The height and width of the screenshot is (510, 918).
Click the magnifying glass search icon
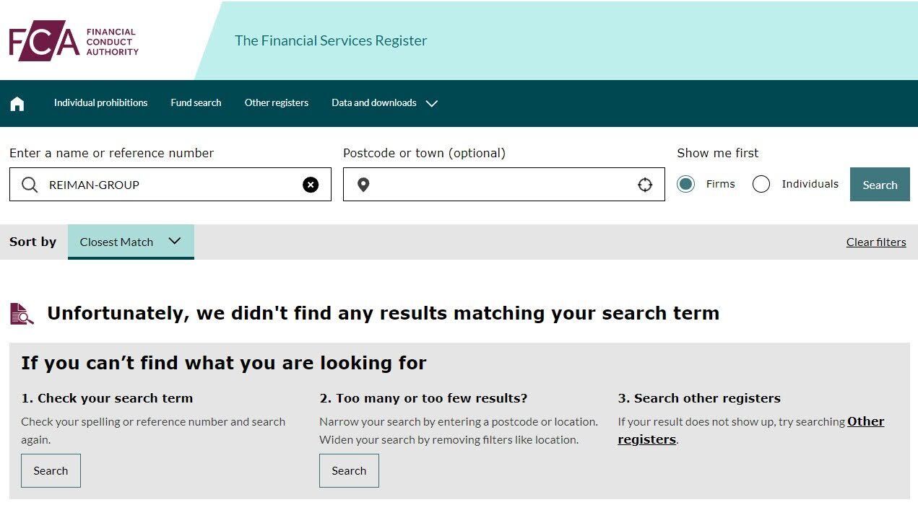(x=30, y=185)
